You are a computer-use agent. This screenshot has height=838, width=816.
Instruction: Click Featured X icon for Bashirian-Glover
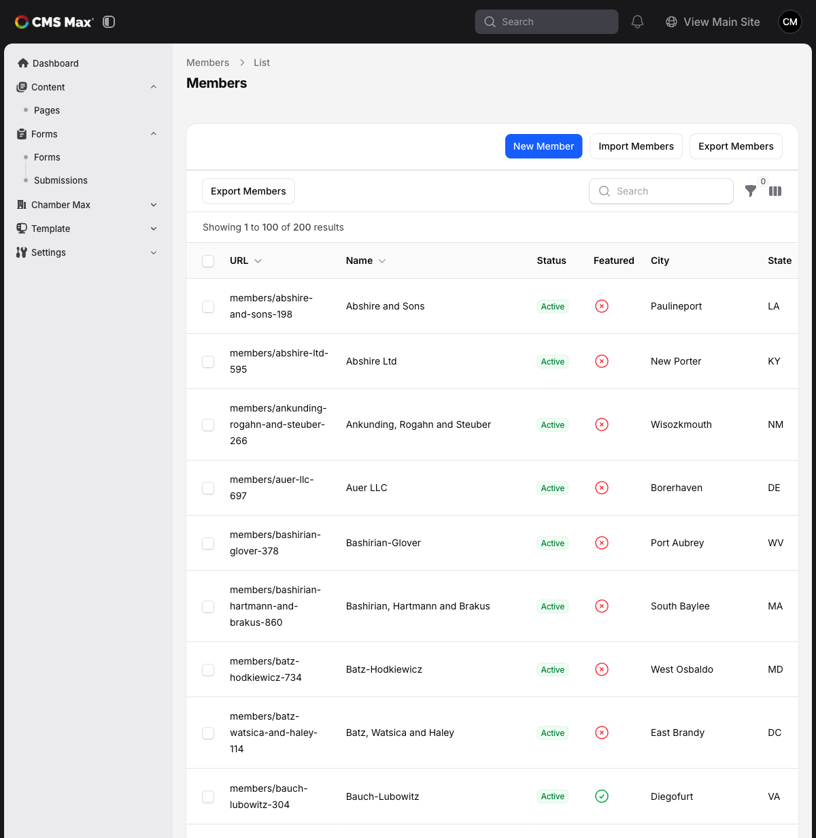coord(602,543)
